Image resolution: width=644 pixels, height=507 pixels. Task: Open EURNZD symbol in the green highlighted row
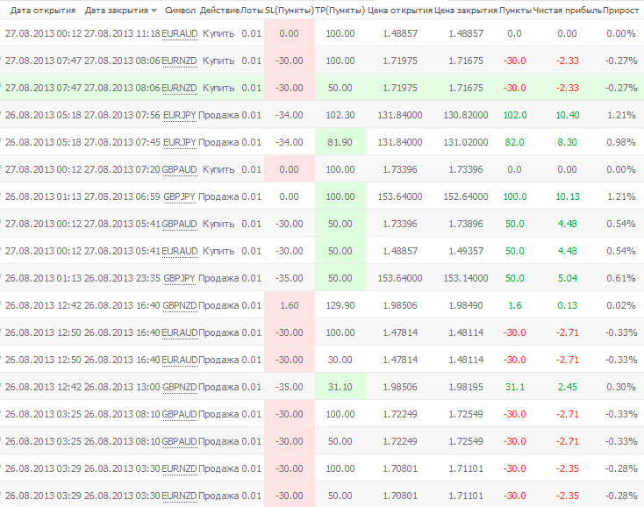click(180, 88)
